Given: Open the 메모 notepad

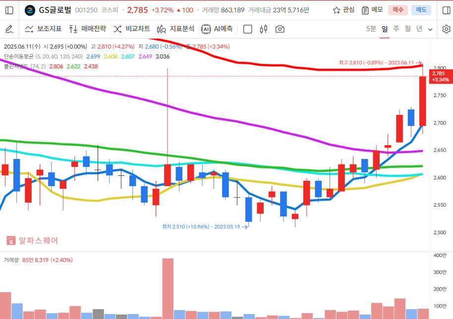Looking at the screenshot, I should pos(372,10).
